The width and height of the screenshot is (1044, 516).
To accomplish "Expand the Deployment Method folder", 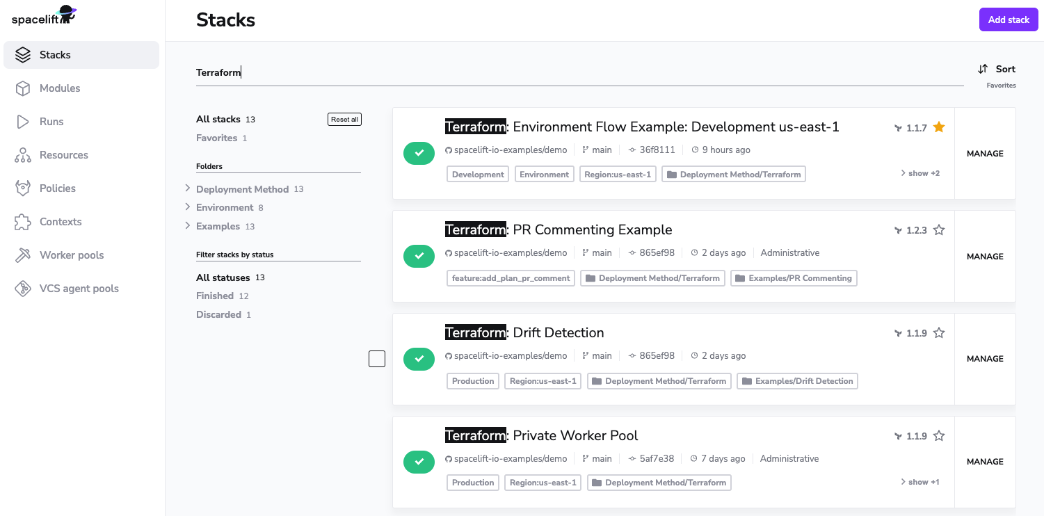I will (188, 188).
